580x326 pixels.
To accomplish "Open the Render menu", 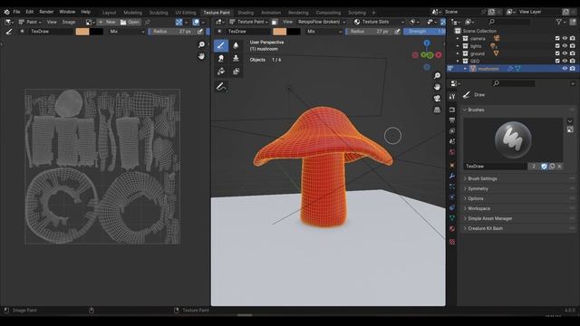I will pyautogui.click(x=46, y=12).
